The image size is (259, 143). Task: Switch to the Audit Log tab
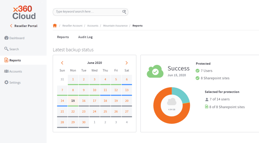[x=86, y=37]
